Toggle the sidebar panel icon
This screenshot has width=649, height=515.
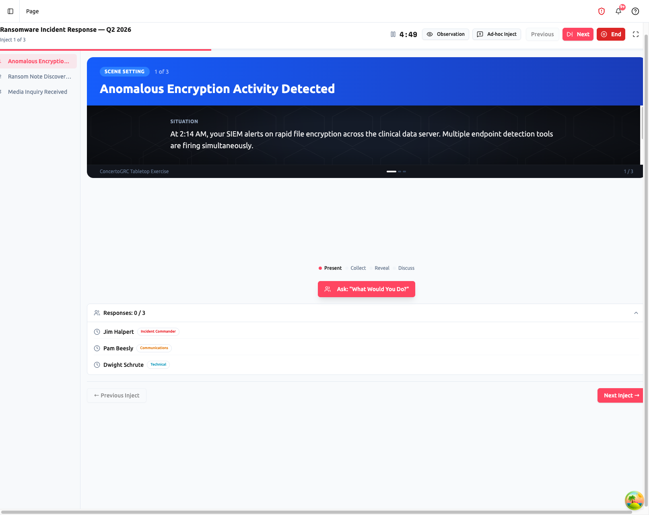(10, 11)
